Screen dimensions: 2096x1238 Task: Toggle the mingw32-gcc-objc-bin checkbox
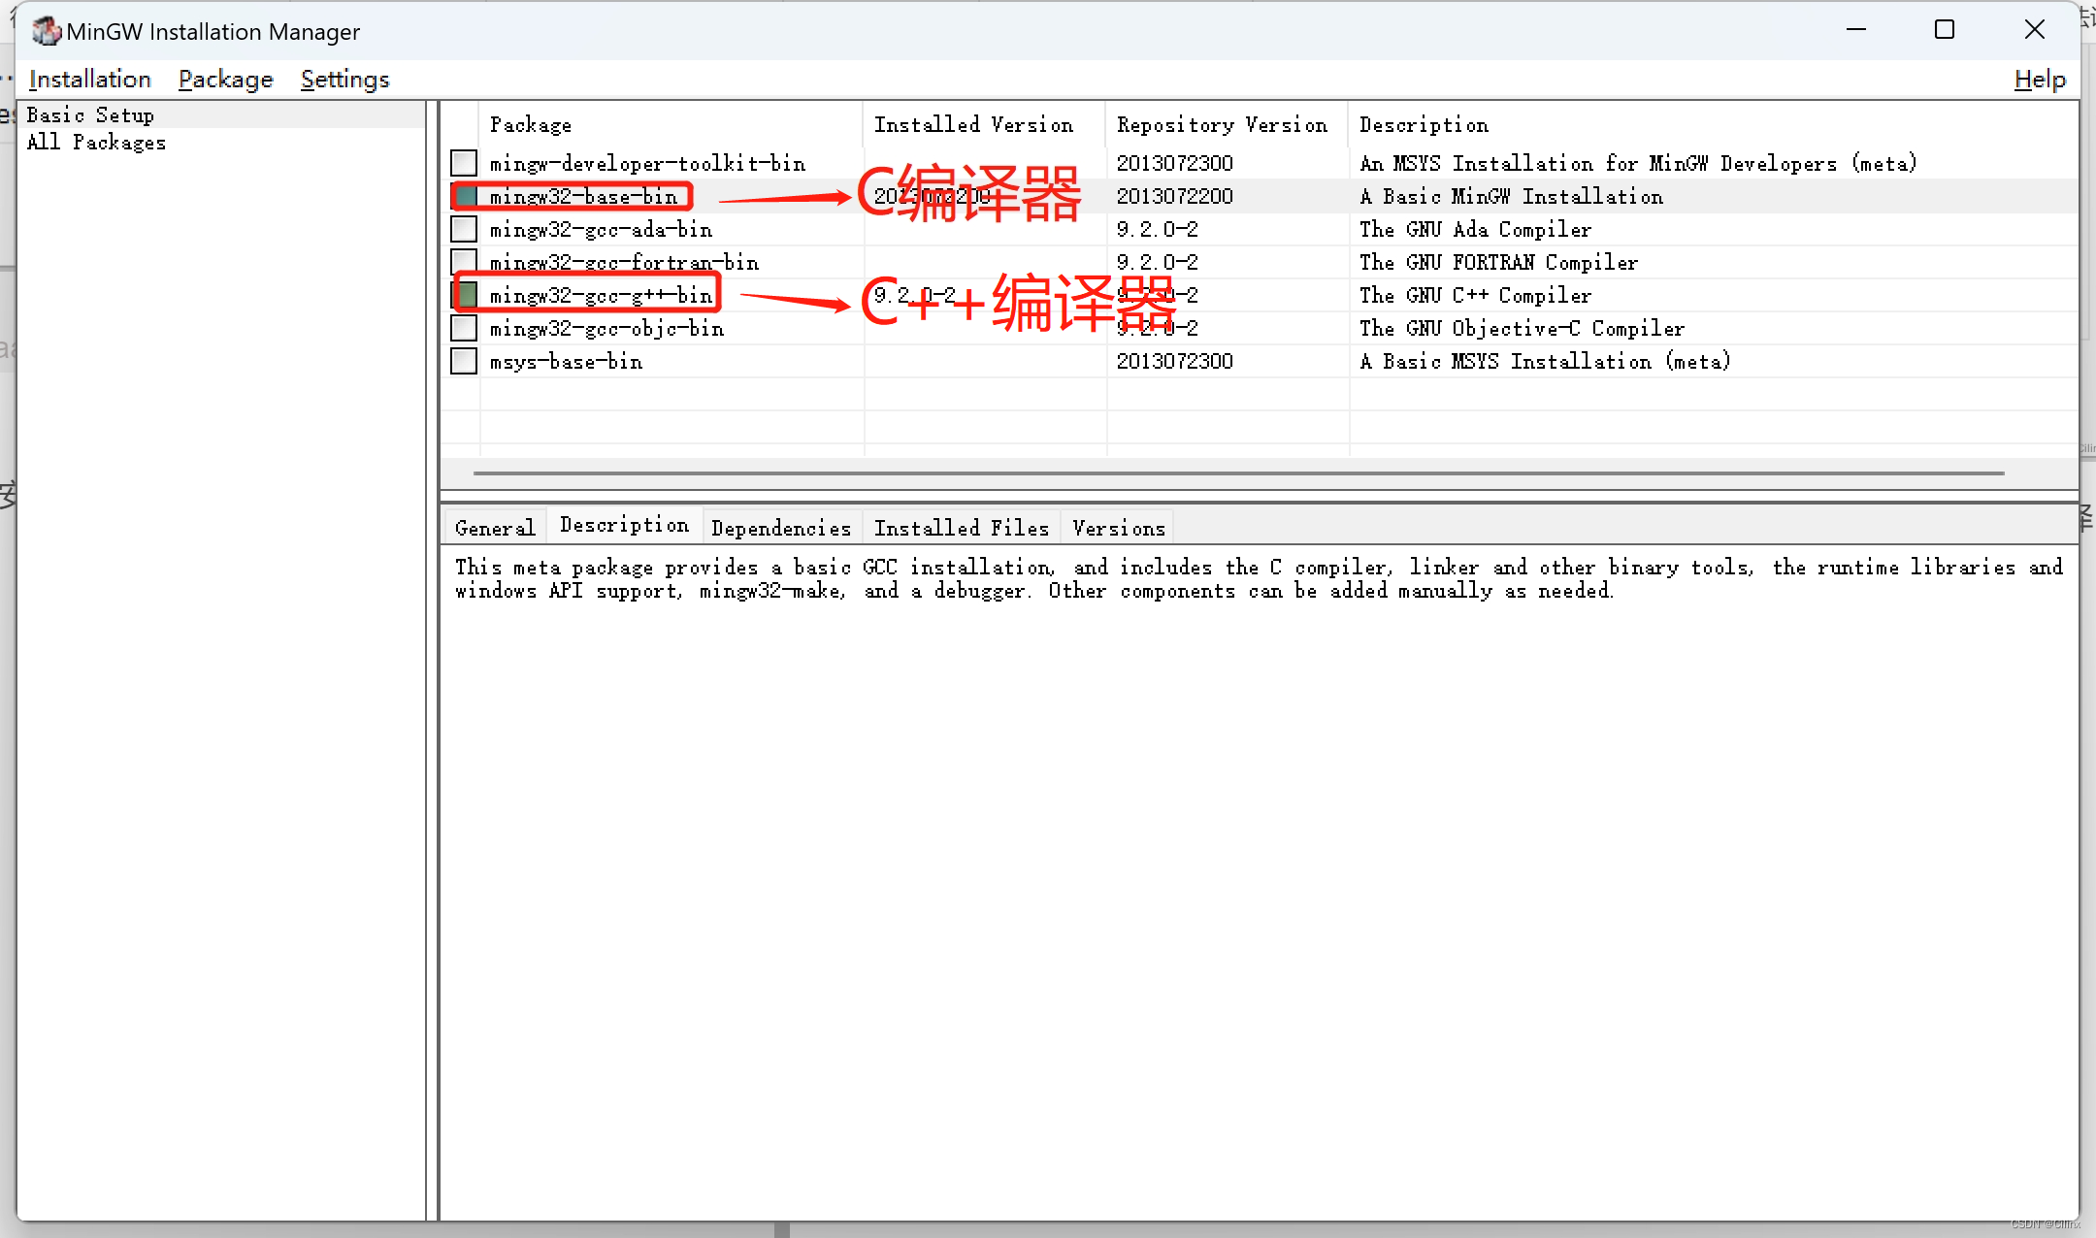point(464,328)
